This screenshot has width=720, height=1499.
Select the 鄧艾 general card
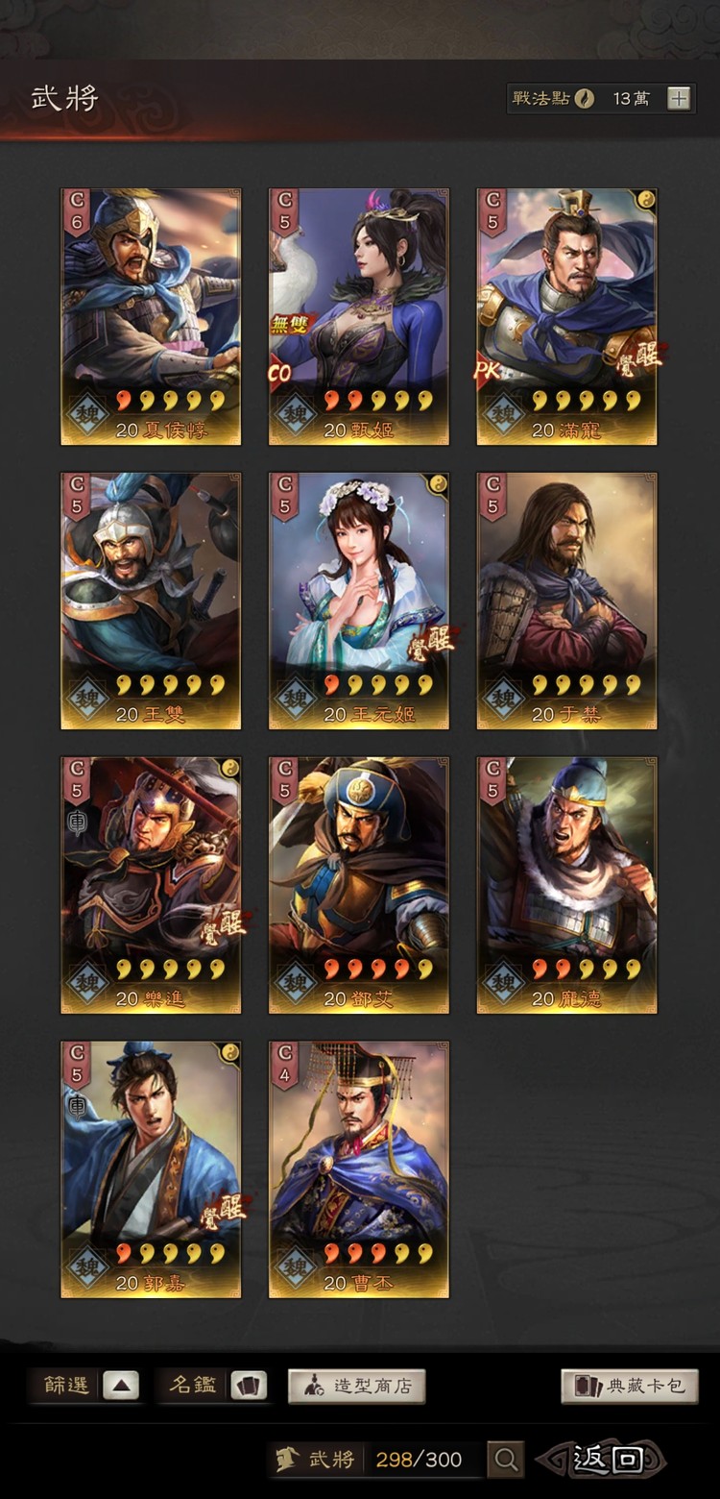coord(359,885)
